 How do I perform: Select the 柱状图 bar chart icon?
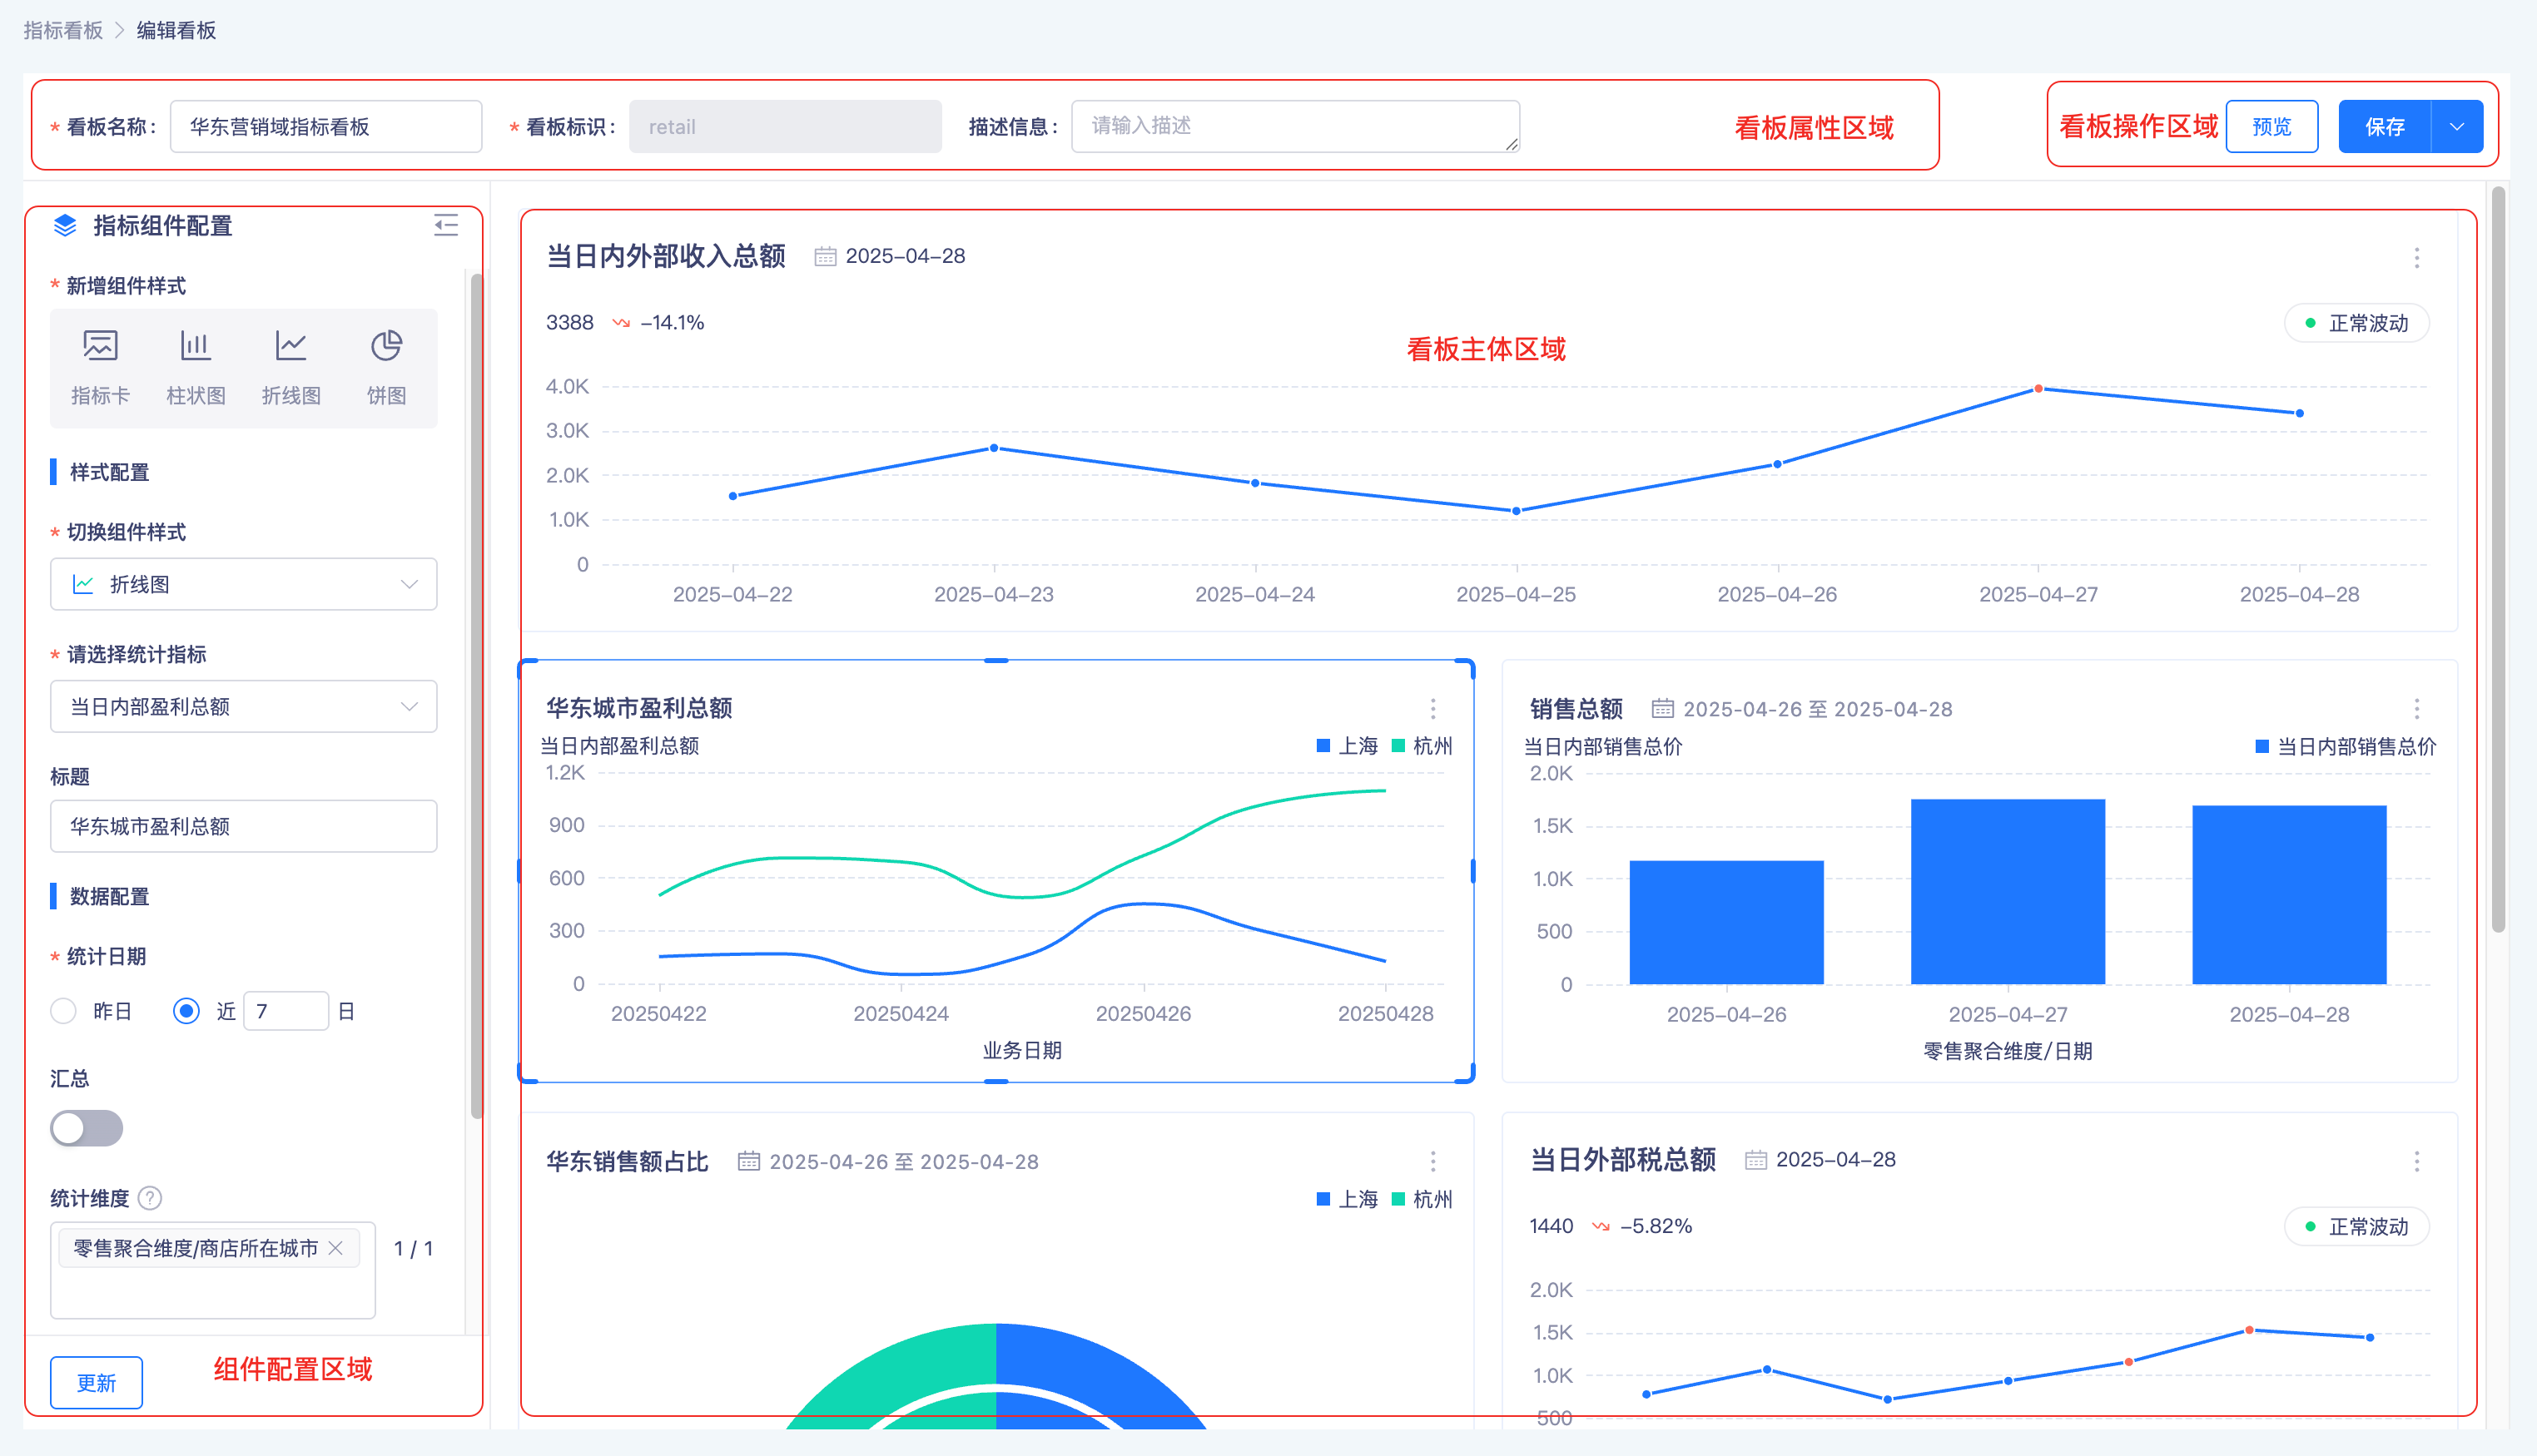tap(195, 366)
